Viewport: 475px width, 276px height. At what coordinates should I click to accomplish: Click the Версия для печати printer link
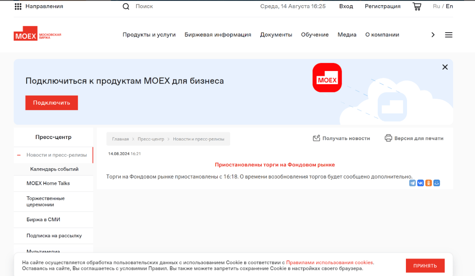tap(414, 138)
